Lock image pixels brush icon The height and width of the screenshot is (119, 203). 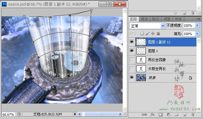[147, 34]
